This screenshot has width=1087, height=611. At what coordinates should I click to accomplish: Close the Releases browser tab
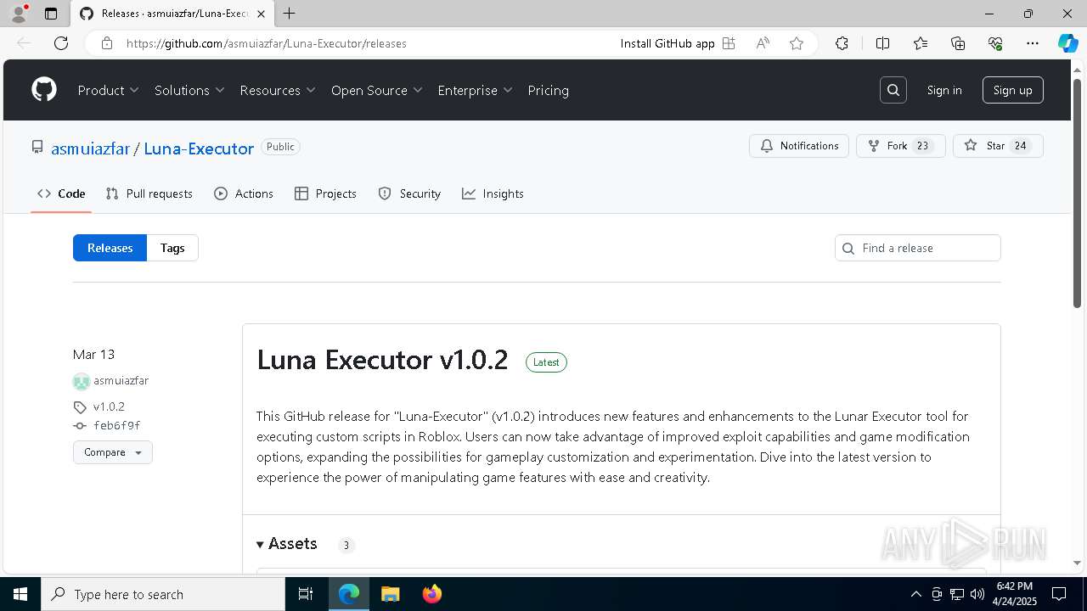click(x=262, y=14)
